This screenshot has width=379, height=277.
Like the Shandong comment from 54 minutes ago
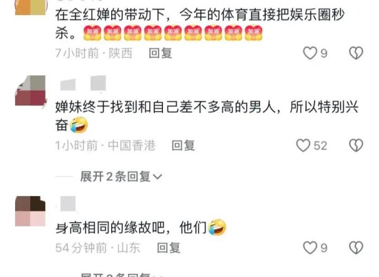coord(310,248)
